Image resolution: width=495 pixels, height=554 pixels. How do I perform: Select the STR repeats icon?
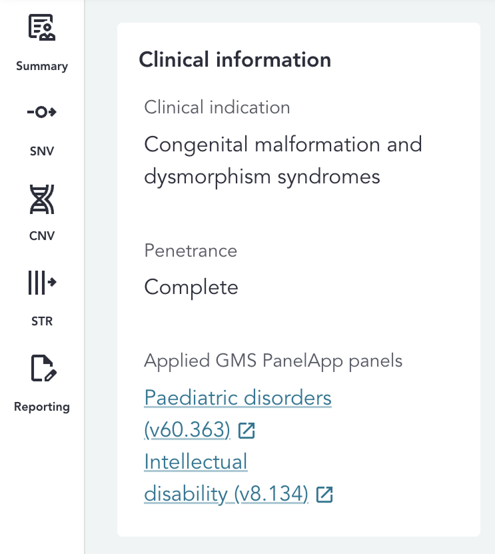tap(41, 283)
